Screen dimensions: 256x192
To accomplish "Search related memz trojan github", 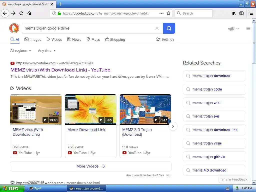I will pyautogui.click(x=214, y=157).
